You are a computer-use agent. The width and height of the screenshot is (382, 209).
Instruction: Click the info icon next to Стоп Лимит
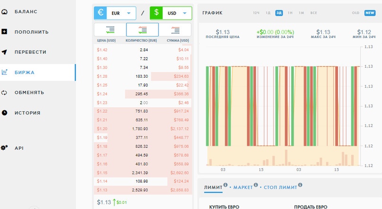point(300,185)
